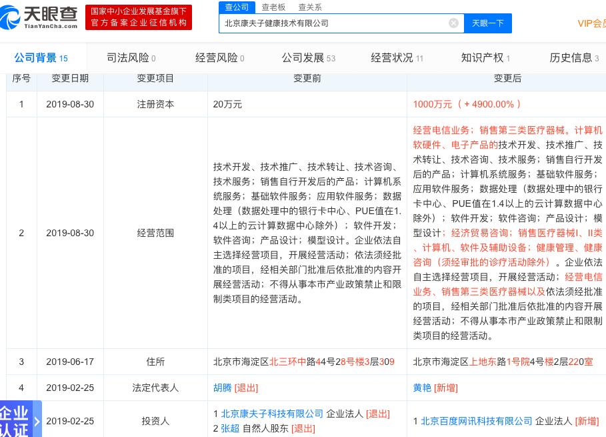Clear the search box using the x icon

(x=454, y=23)
